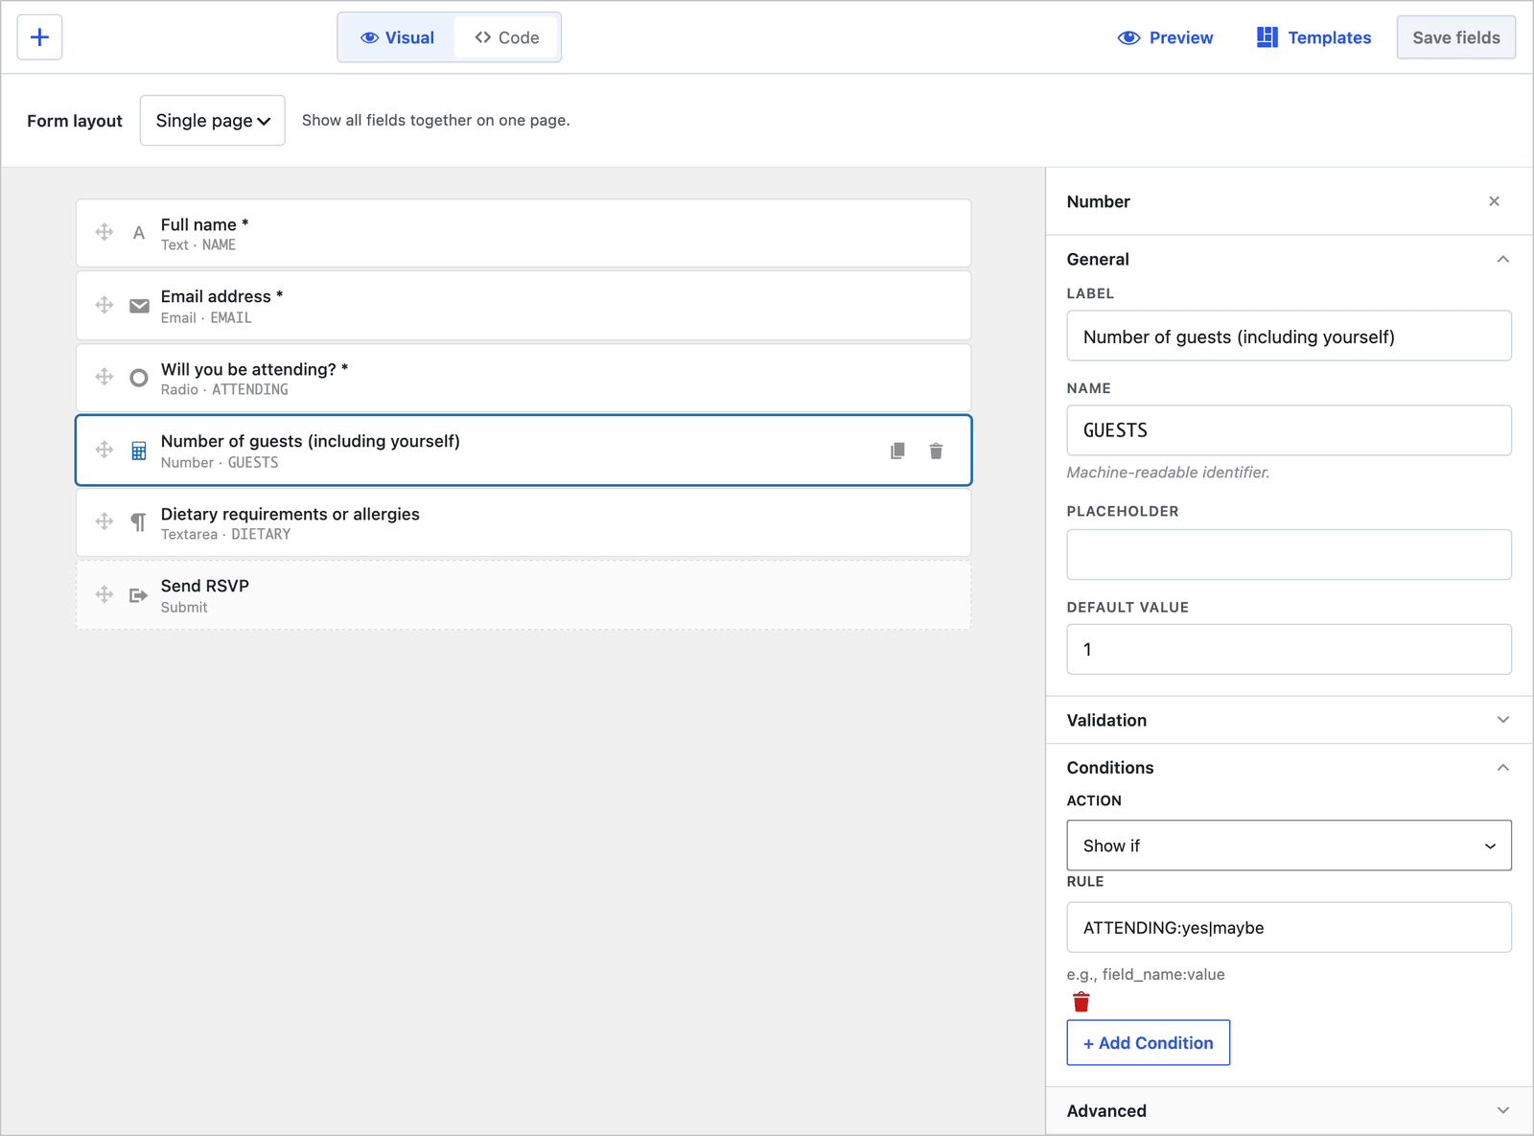Image resolution: width=1534 pixels, height=1136 pixels.
Task: Edit the Label input field
Action: point(1289,336)
